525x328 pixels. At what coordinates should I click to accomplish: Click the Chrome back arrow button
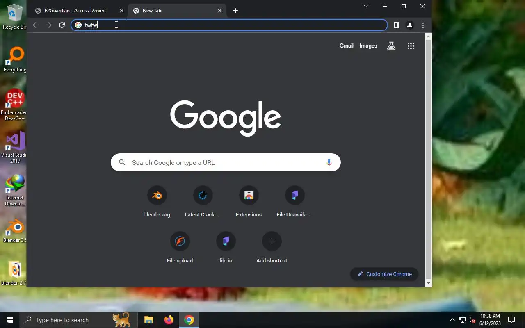tap(36, 25)
